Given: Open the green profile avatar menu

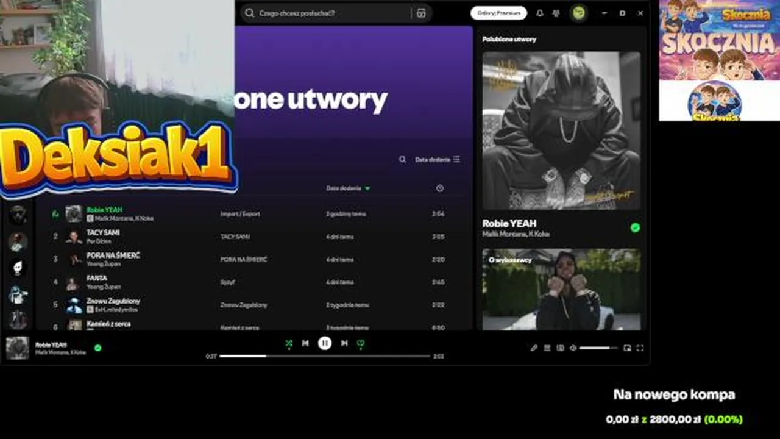Looking at the screenshot, I should [578, 13].
